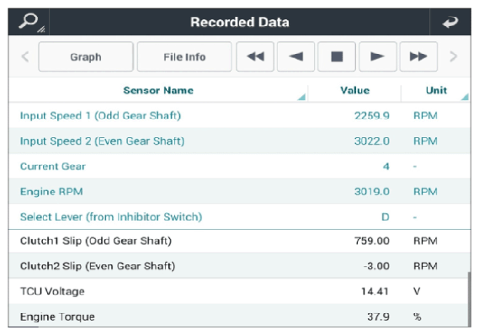The height and width of the screenshot is (335, 479).
Task: Click the vertical scrollbar on right edge
Action: click(x=469, y=300)
